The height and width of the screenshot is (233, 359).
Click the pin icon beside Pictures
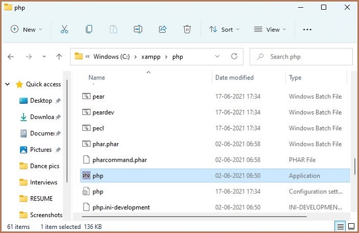(58, 150)
